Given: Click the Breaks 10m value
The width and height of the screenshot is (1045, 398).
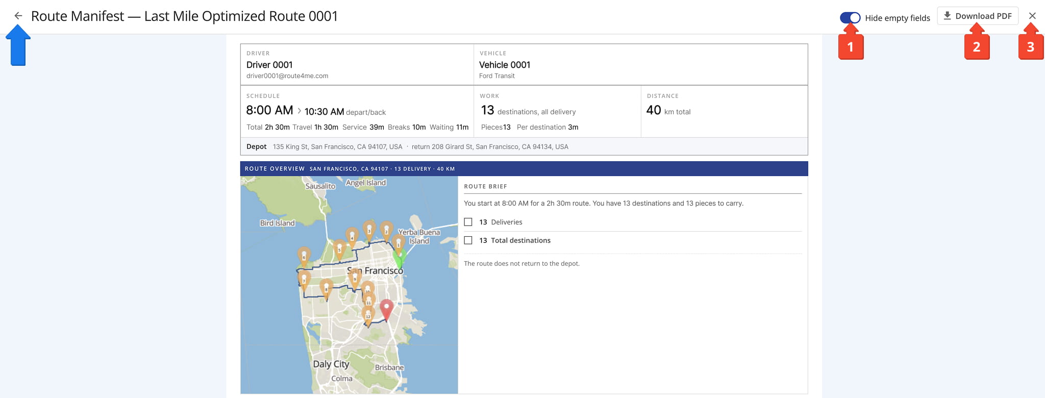Looking at the screenshot, I should [x=407, y=127].
